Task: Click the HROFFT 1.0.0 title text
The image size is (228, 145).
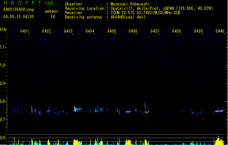Action: pyautogui.click(x=28, y=3)
